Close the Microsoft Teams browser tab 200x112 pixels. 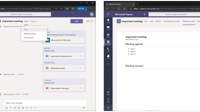[133, 4]
